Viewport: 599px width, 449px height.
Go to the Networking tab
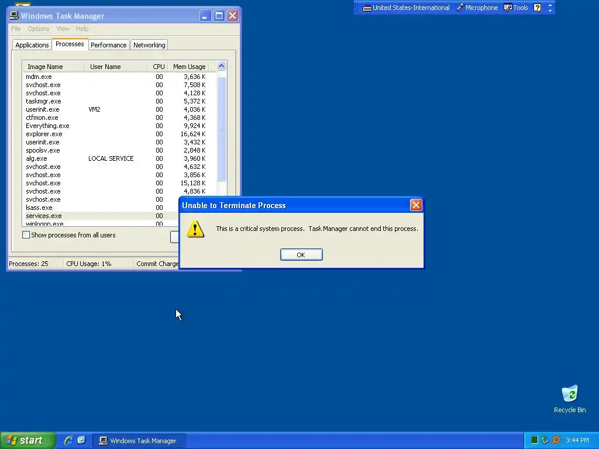pyautogui.click(x=149, y=44)
